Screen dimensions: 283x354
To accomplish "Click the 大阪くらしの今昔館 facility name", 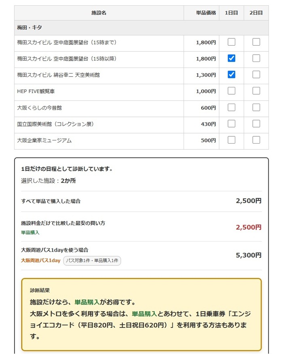I will point(40,108).
